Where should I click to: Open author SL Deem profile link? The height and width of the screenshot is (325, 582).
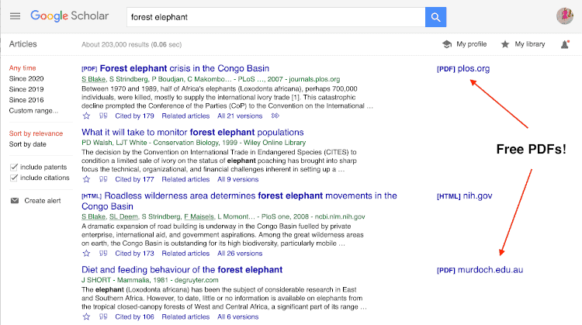123,216
